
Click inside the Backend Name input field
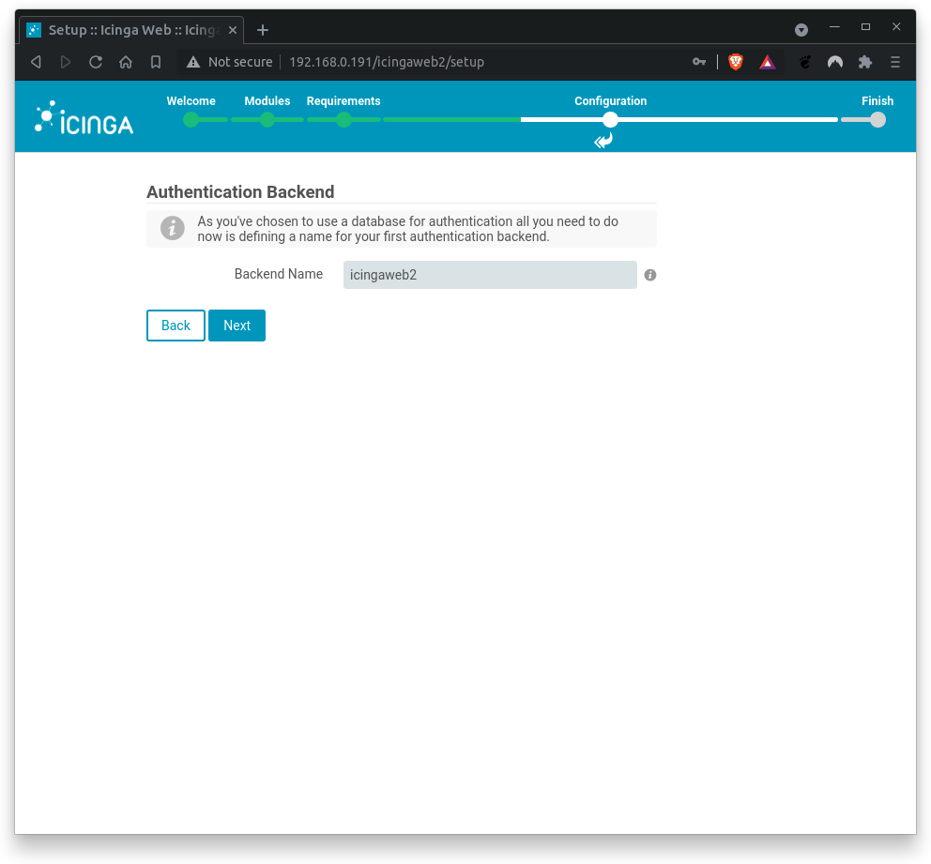point(489,275)
